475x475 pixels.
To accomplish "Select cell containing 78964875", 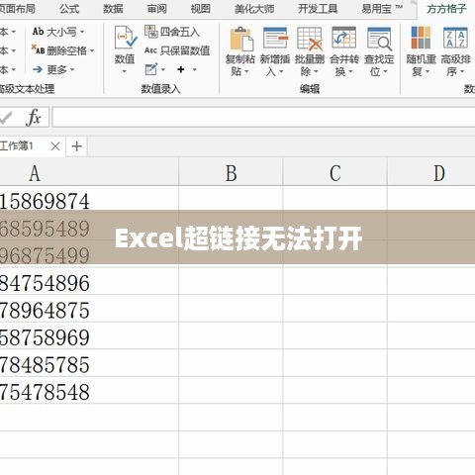I will click(89, 309).
